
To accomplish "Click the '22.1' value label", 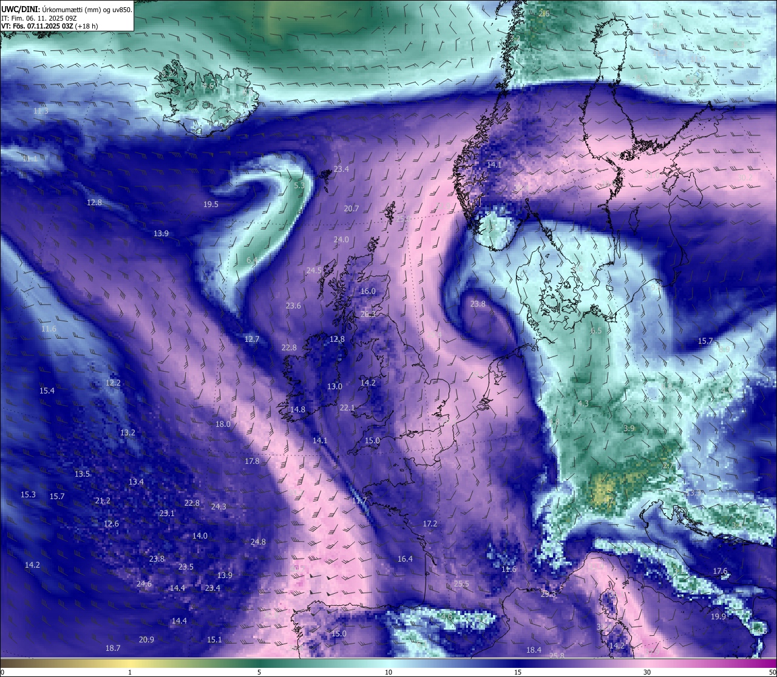I will click(347, 408).
